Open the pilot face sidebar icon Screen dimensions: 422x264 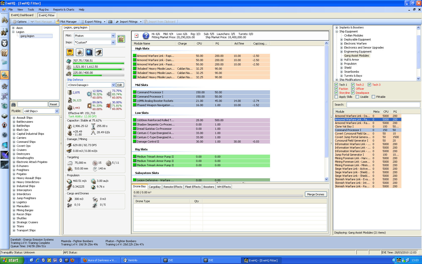5,43
